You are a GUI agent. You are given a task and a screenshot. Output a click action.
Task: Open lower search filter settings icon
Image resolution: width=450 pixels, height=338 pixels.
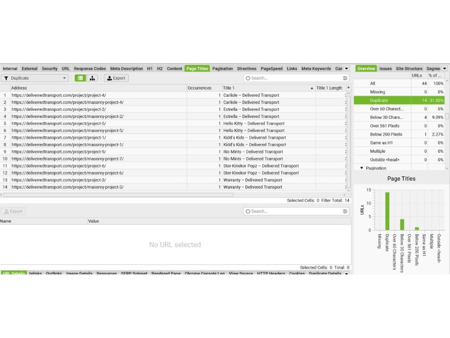(345, 211)
